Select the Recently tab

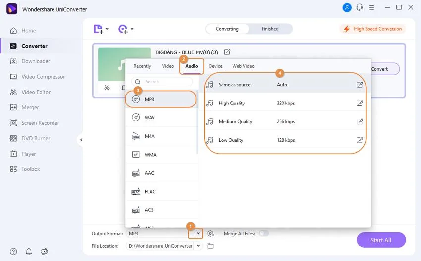[x=142, y=66]
